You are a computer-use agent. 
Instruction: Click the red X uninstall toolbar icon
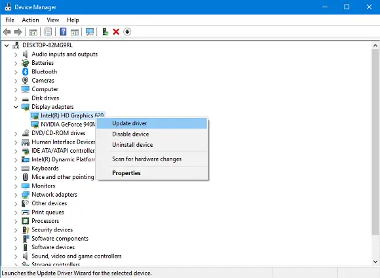tap(116, 31)
